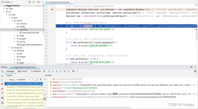Select next frame down arrow
This screenshot has height=109, width=198.
click(x=37, y=80)
